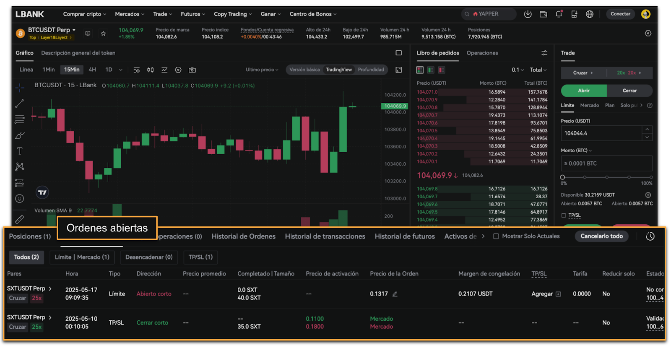Filter orders by Límite | Mercado (1)

point(82,257)
